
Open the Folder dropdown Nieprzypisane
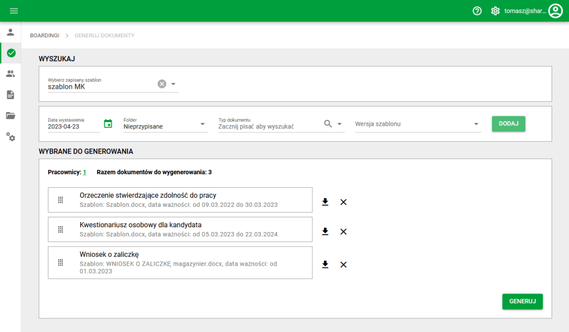pos(165,124)
